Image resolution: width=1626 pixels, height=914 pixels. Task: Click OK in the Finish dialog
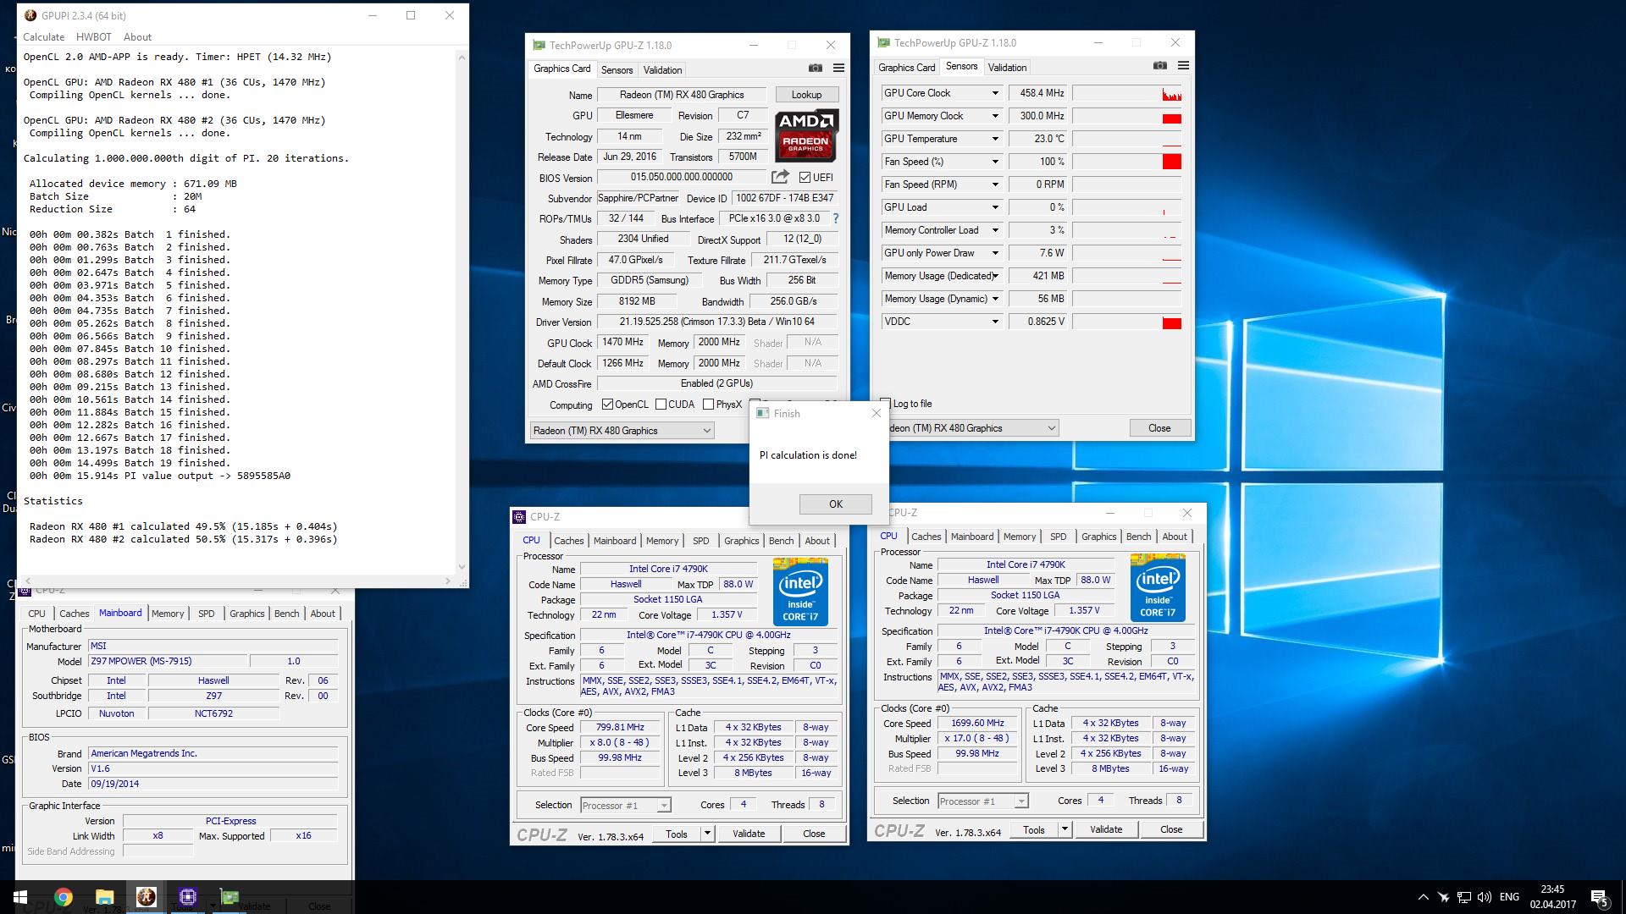point(836,504)
